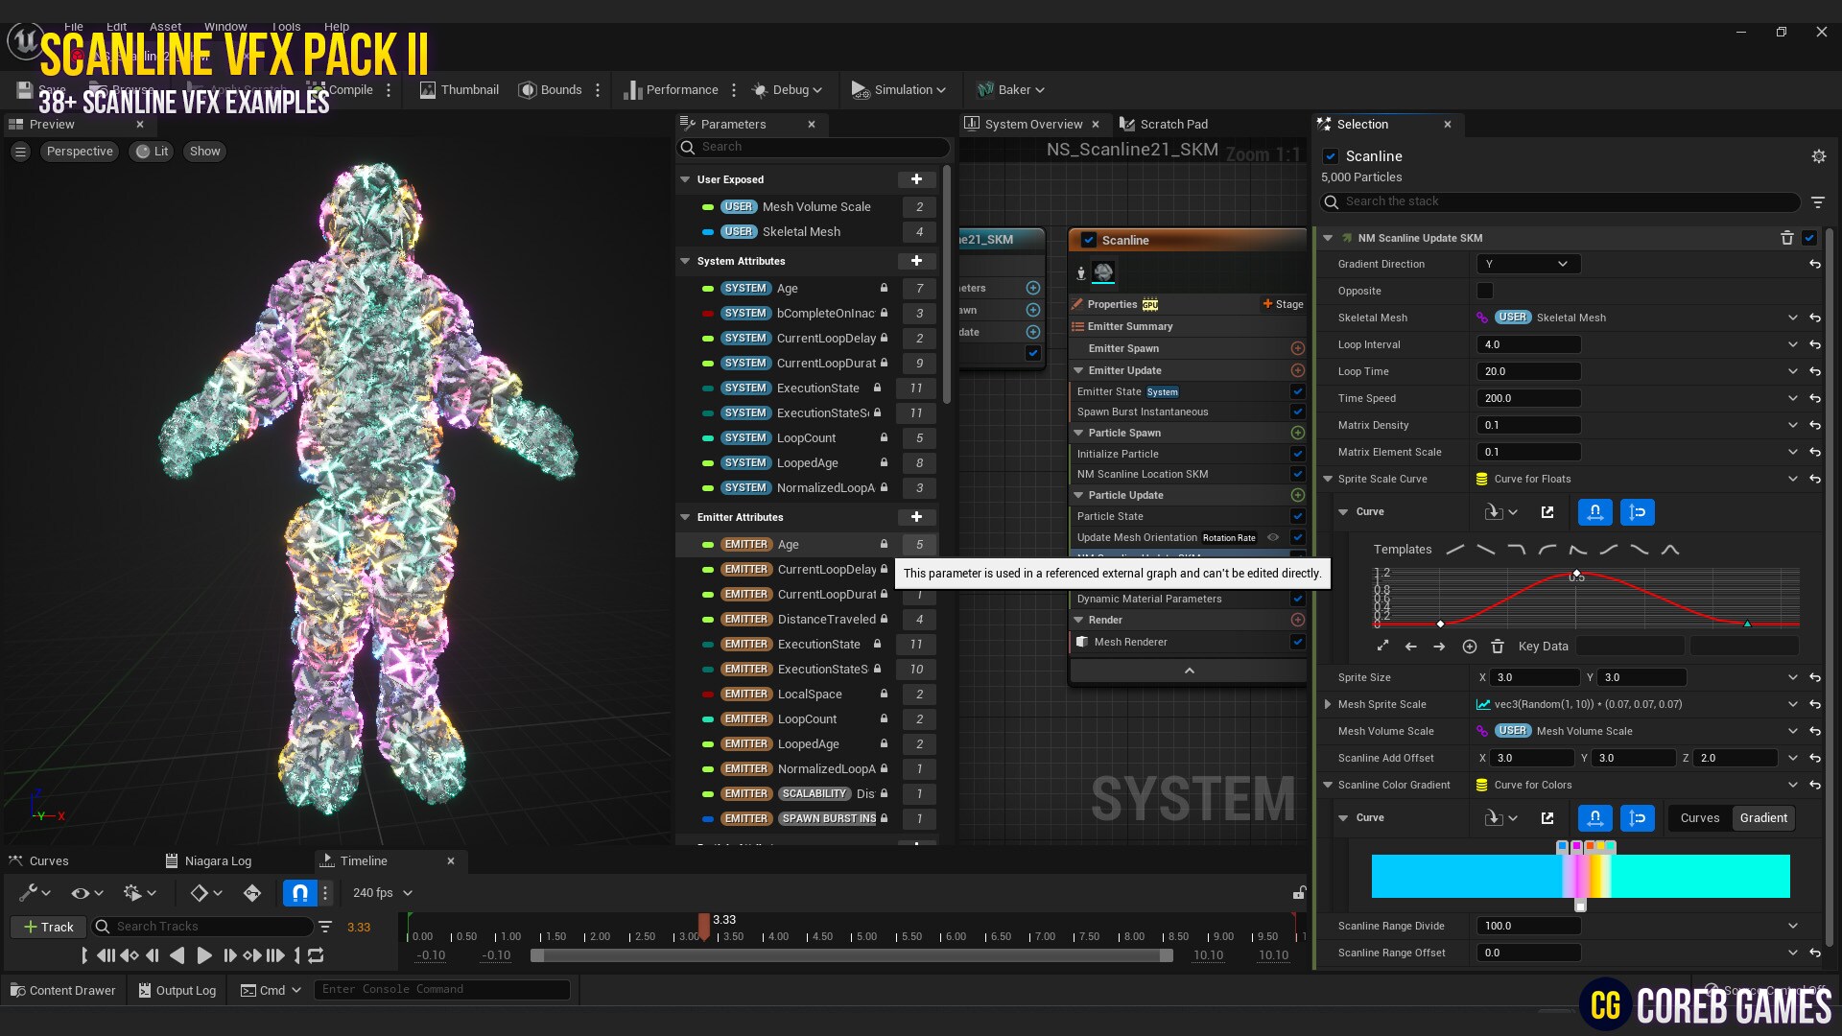
Task: Toggle the Mesh Renderer checkbox
Action: (1297, 642)
